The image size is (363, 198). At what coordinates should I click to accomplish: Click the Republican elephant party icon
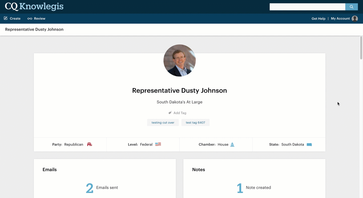click(89, 144)
